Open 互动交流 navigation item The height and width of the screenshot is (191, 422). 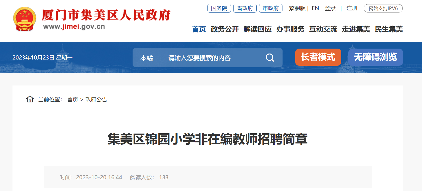point(323,29)
